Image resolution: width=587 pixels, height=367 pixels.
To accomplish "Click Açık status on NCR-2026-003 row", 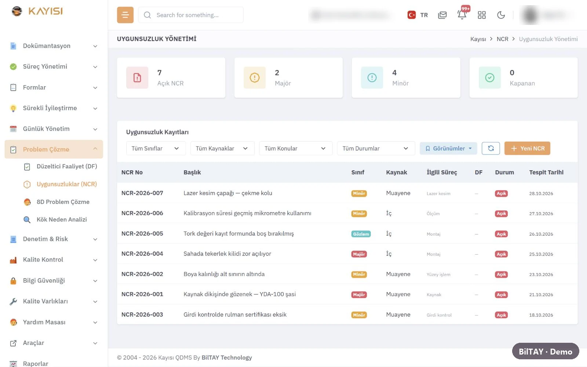I will point(501,315).
